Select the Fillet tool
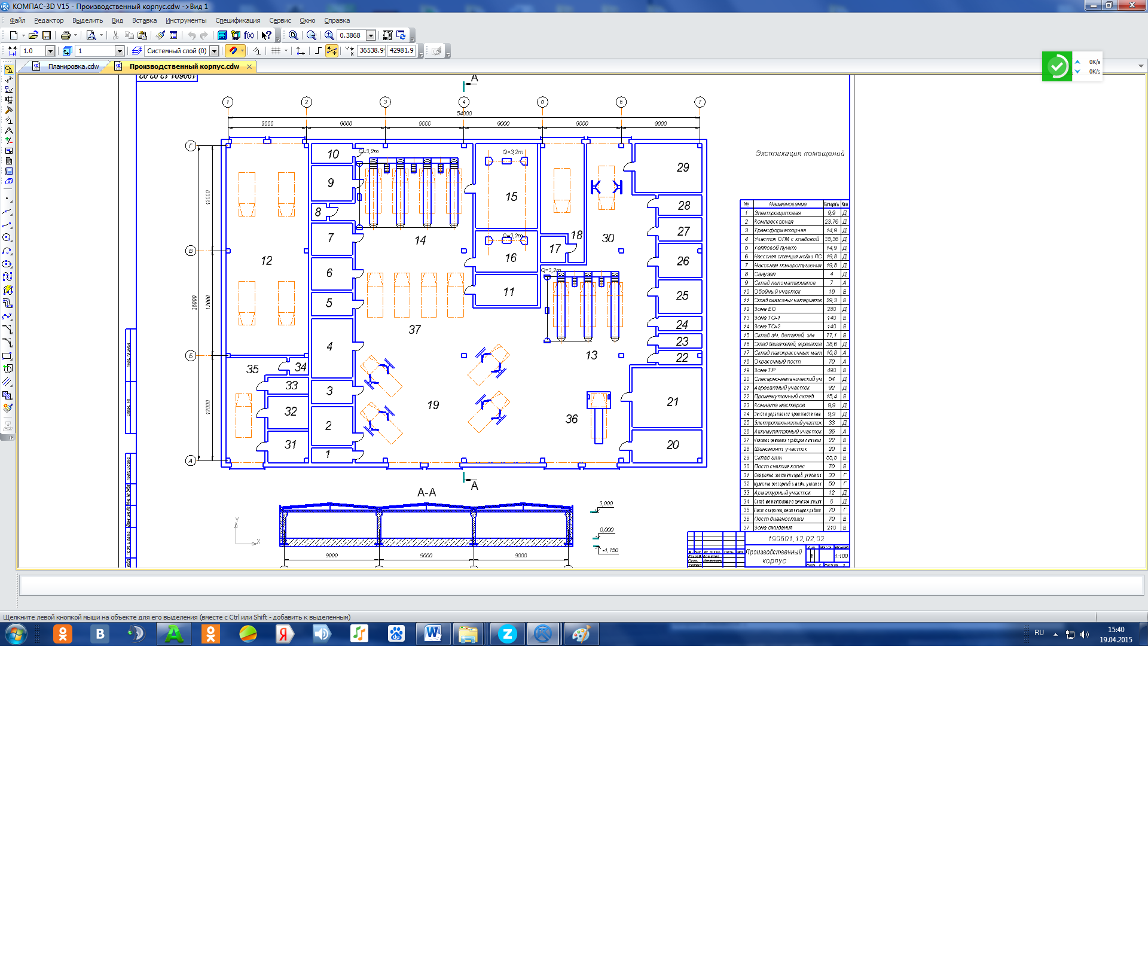 [7, 343]
